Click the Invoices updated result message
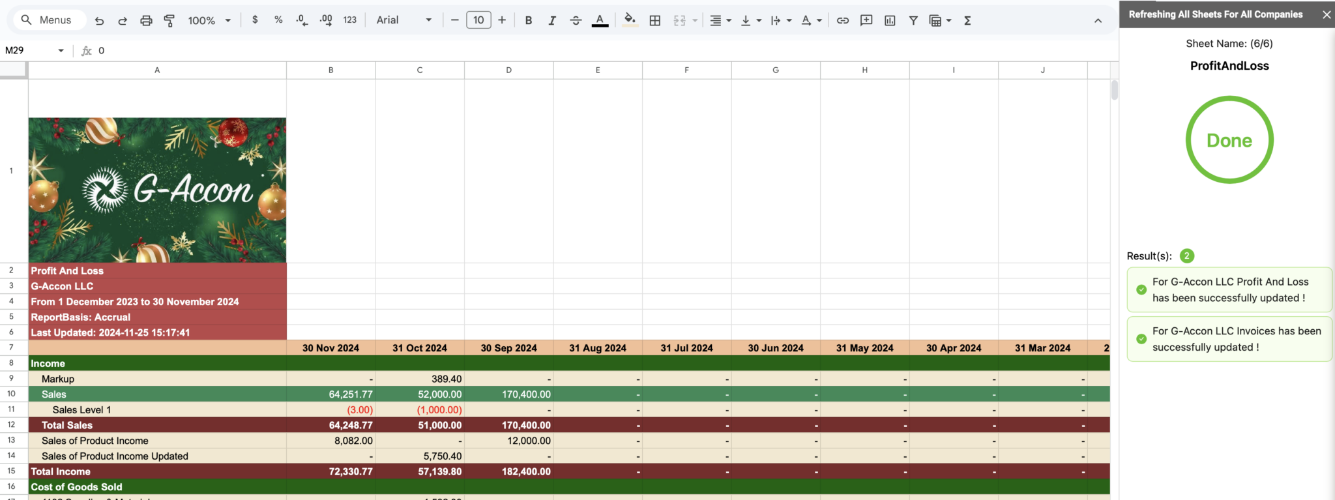Image resolution: width=1335 pixels, height=500 pixels. pyautogui.click(x=1229, y=339)
